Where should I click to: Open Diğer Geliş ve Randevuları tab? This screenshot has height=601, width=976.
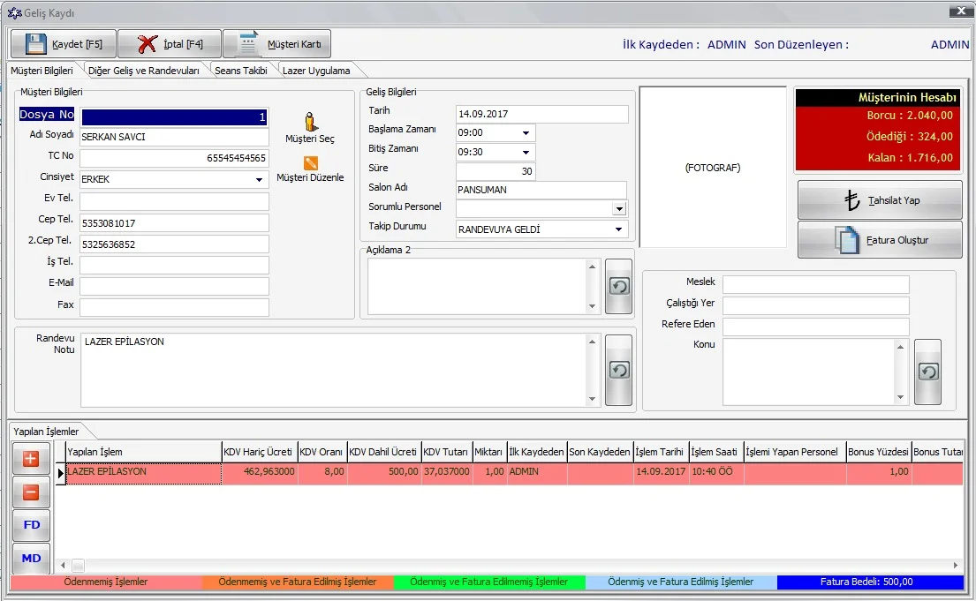144,71
